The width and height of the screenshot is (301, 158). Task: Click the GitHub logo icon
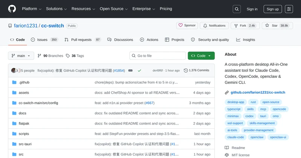pos(12,9)
